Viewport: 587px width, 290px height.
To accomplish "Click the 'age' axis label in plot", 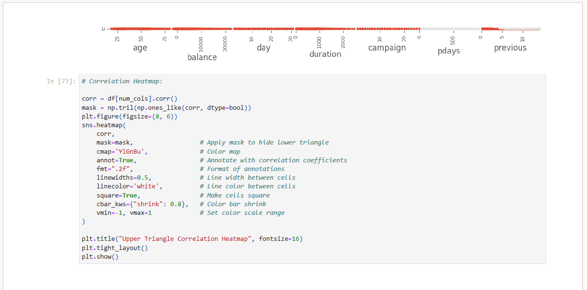I will pos(140,48).
